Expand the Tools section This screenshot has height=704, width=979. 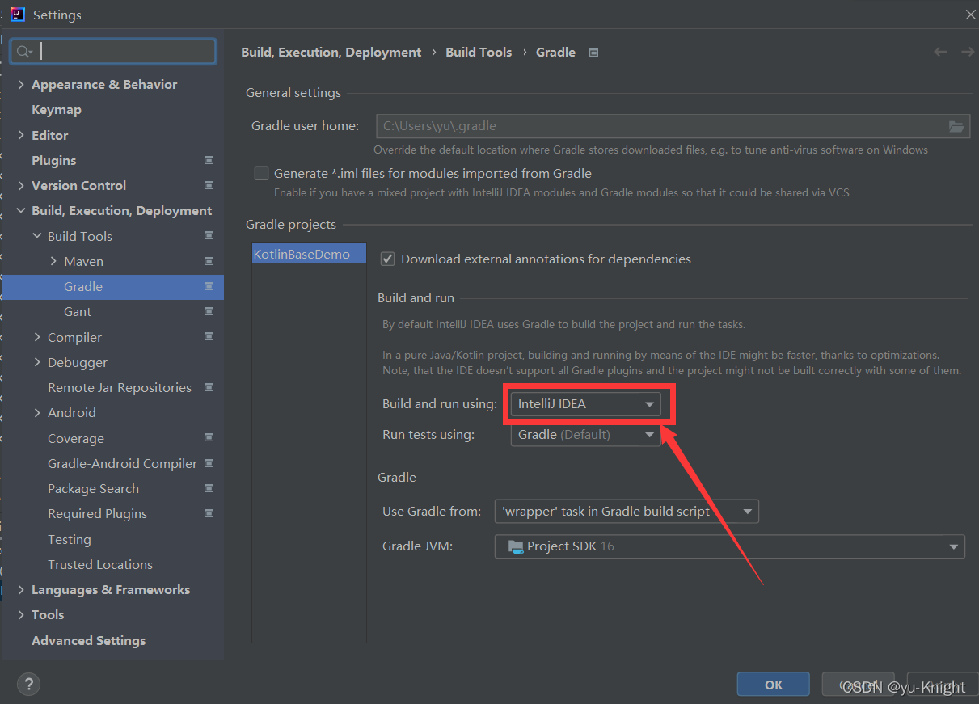click(x=21, y=614)
